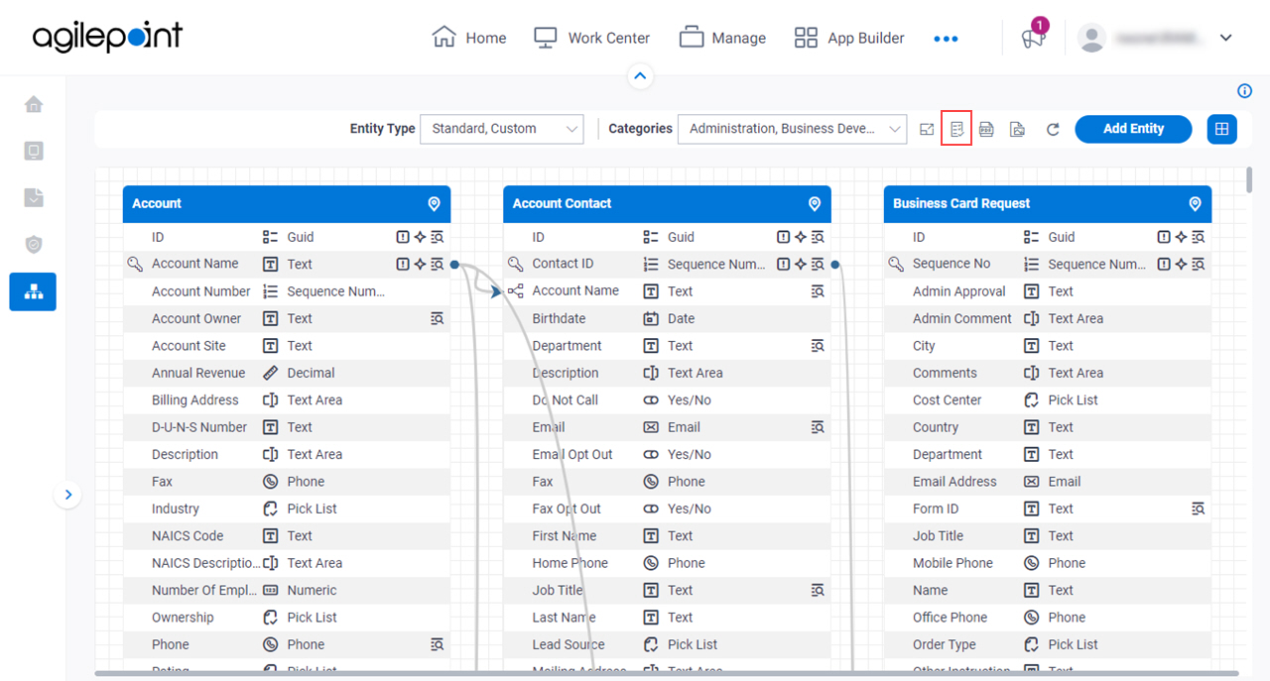Open the Home sidebar icon

click(34, 104)
